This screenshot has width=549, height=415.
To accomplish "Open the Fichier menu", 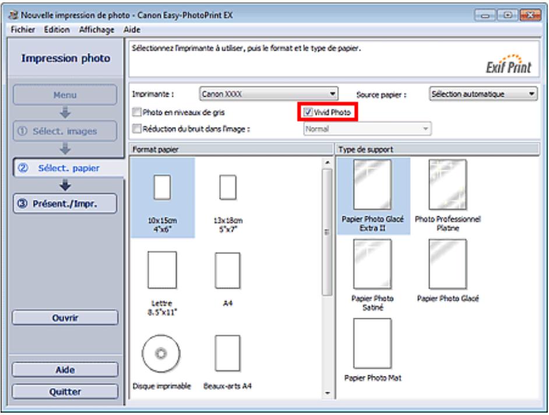I will 23,30.
